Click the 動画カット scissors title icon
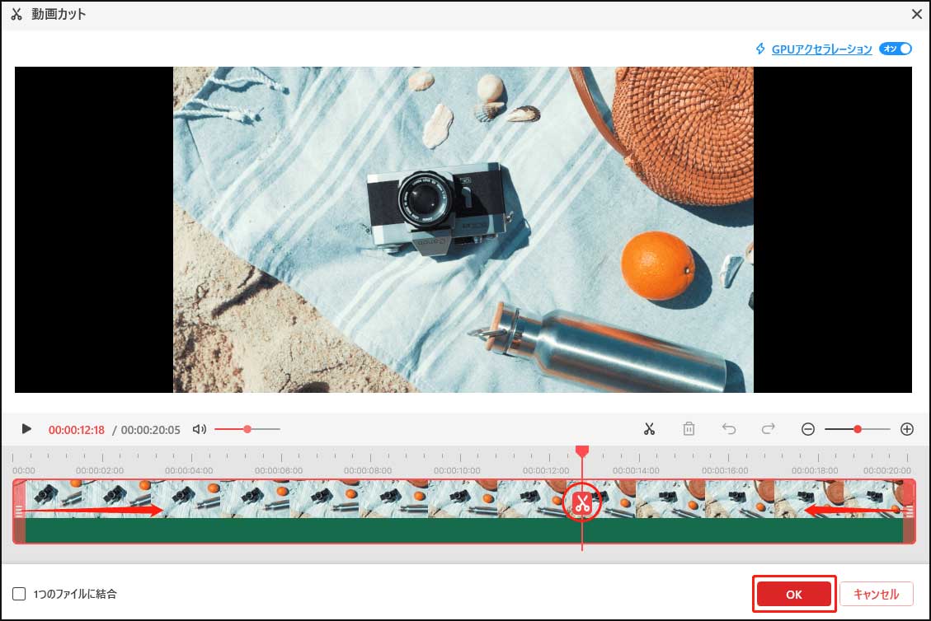Viewport: 931px width, 621px height. [16, 14]
